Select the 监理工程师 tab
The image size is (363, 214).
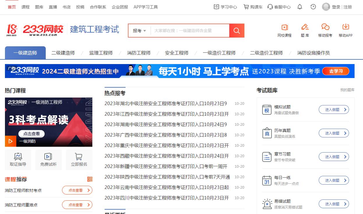tap(101, 53)
